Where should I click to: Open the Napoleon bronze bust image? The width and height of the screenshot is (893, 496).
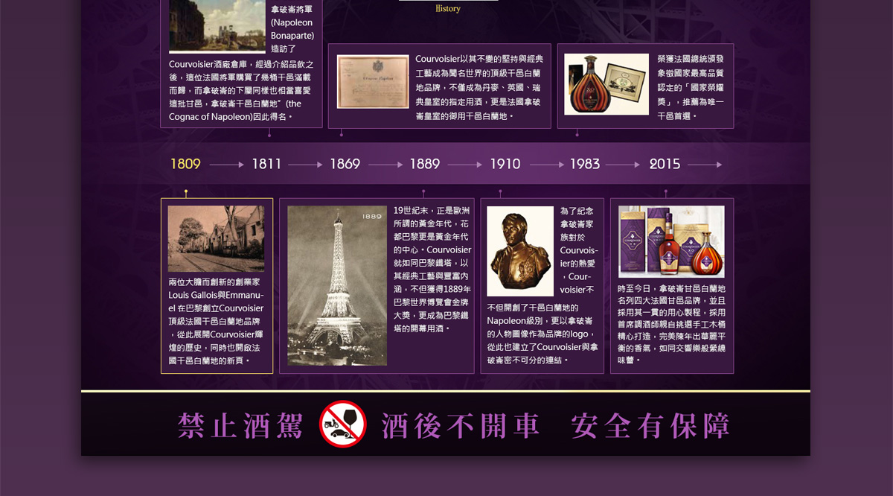[x=520, y=251]
